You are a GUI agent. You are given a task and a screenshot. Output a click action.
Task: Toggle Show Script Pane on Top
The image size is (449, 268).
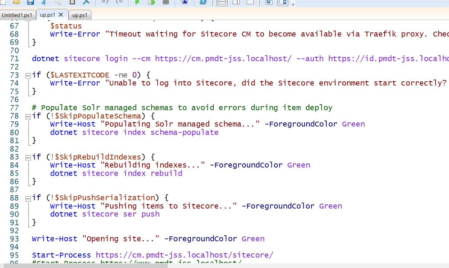[x=222, y=2]
